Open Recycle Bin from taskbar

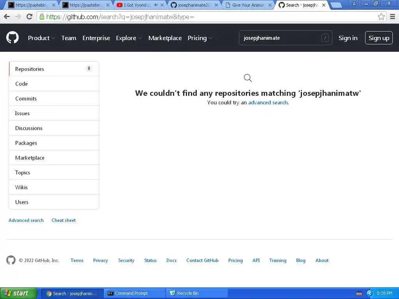197,294
